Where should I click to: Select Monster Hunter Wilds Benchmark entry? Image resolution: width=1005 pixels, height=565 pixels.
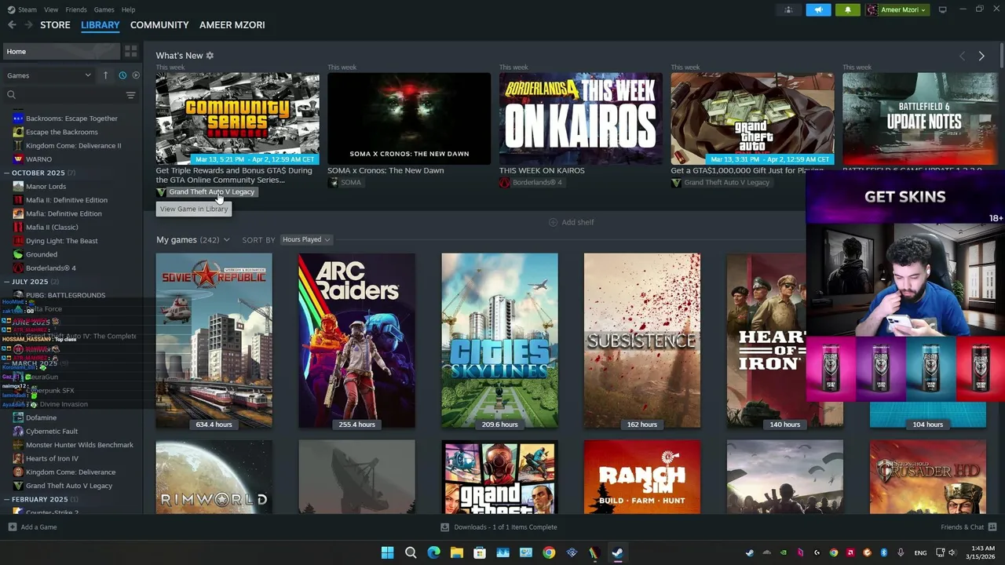click(x=79, y=445)
